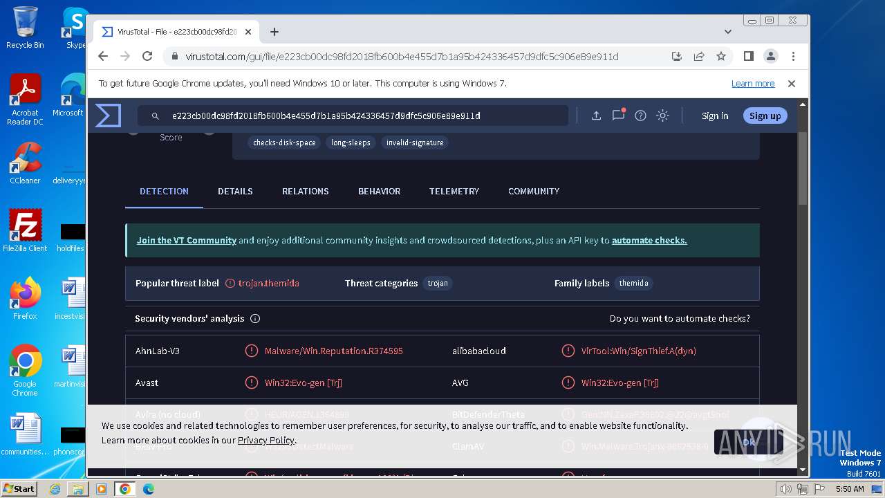This screenshot has height=498, width=885.
Task: Open Google Chrome desktop icon
Action: (25, 371)
